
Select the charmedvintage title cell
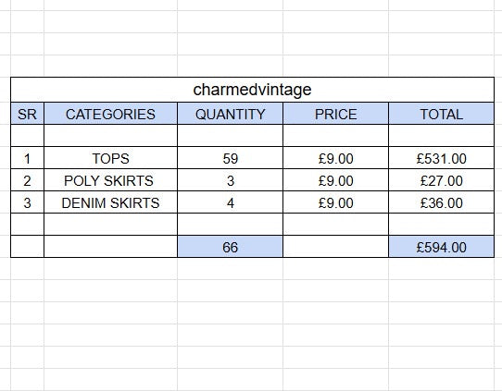pos(252,90)
